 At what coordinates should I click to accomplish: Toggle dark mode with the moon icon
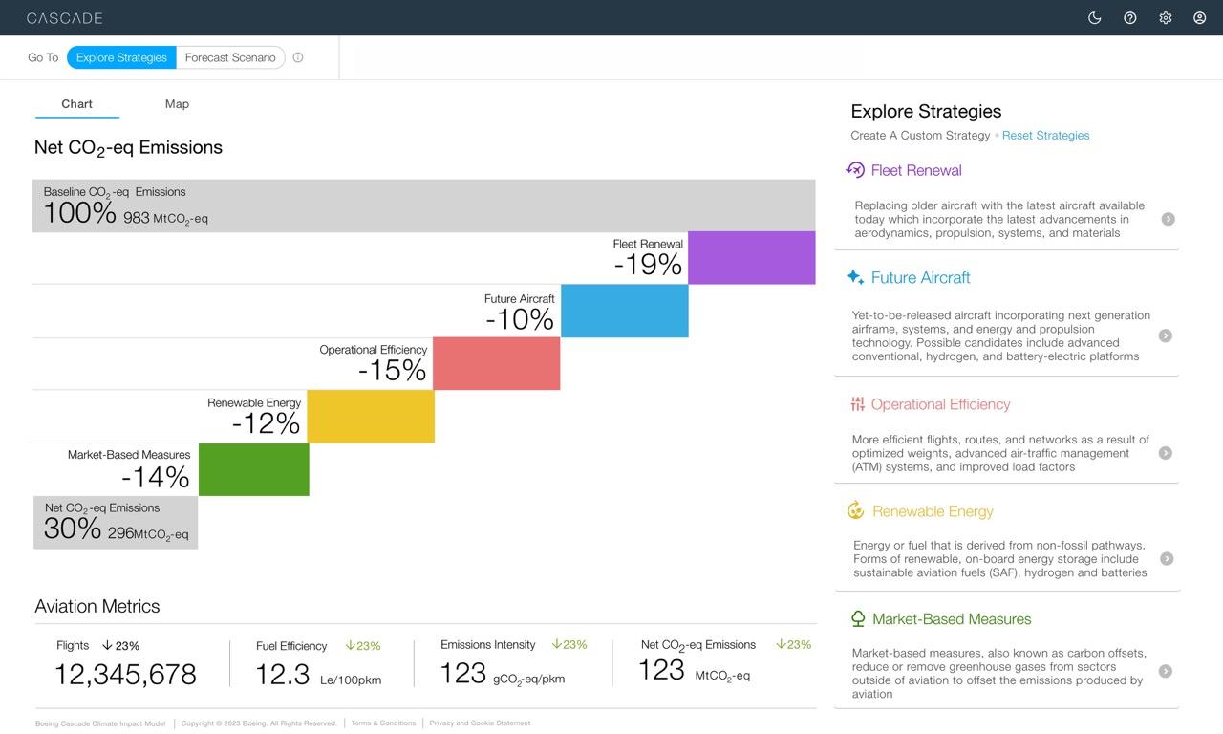(x=1094, y=17)
